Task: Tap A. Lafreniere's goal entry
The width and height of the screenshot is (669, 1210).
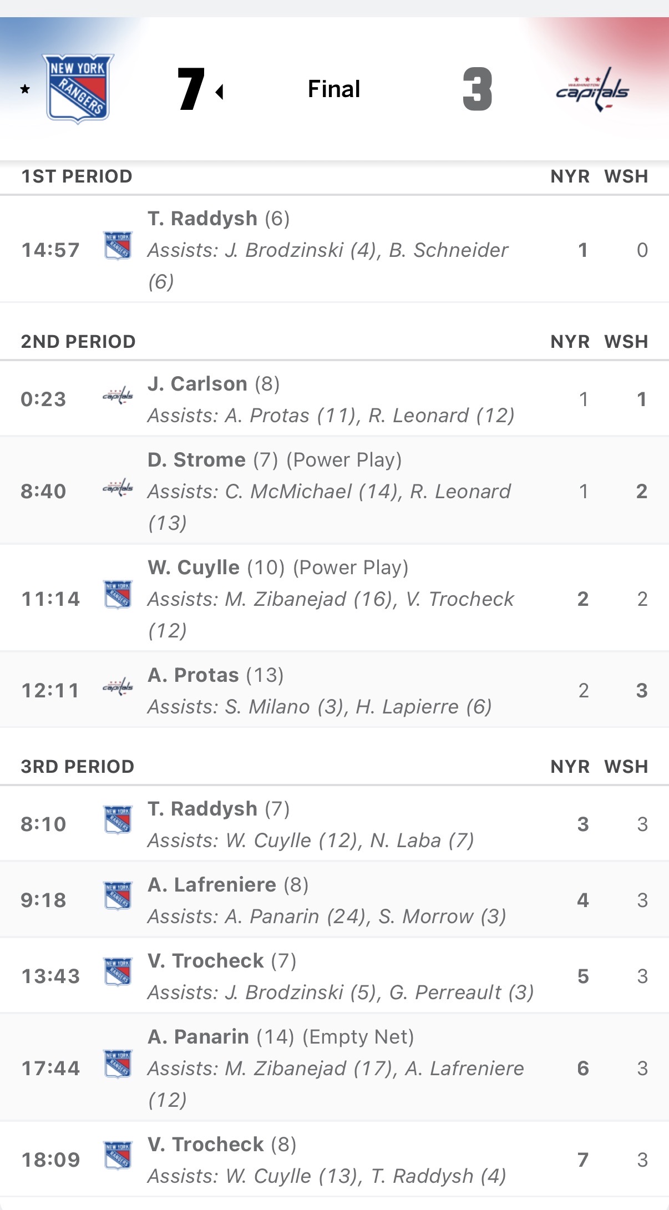Action: point(212,885)
